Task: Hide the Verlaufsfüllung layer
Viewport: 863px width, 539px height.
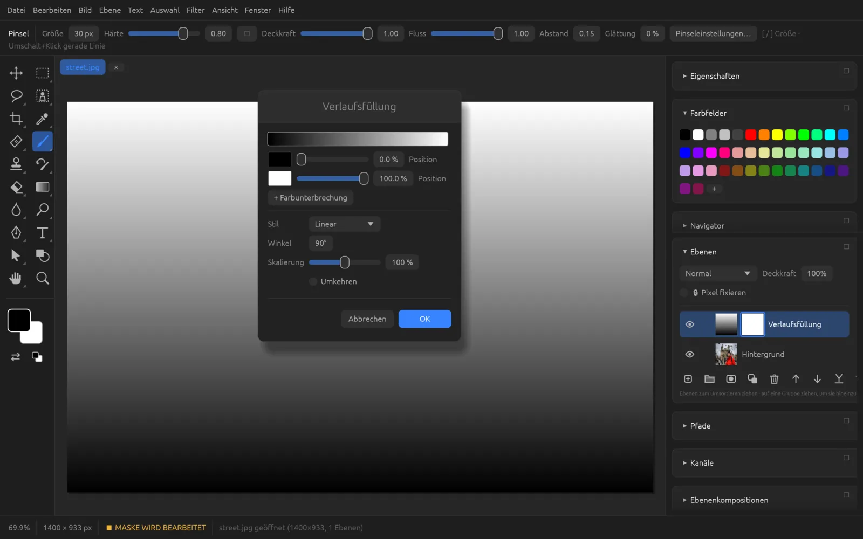Action: [689, 324]
